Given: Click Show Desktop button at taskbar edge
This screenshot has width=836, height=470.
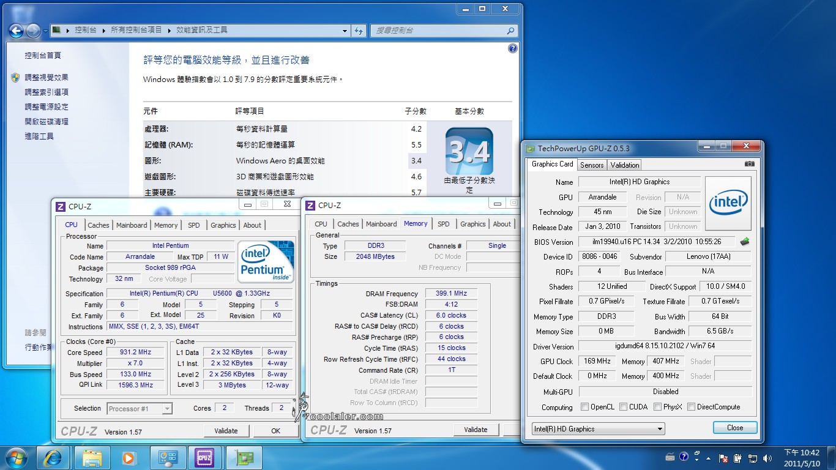Looking at the screenshot, I should 832,458.
